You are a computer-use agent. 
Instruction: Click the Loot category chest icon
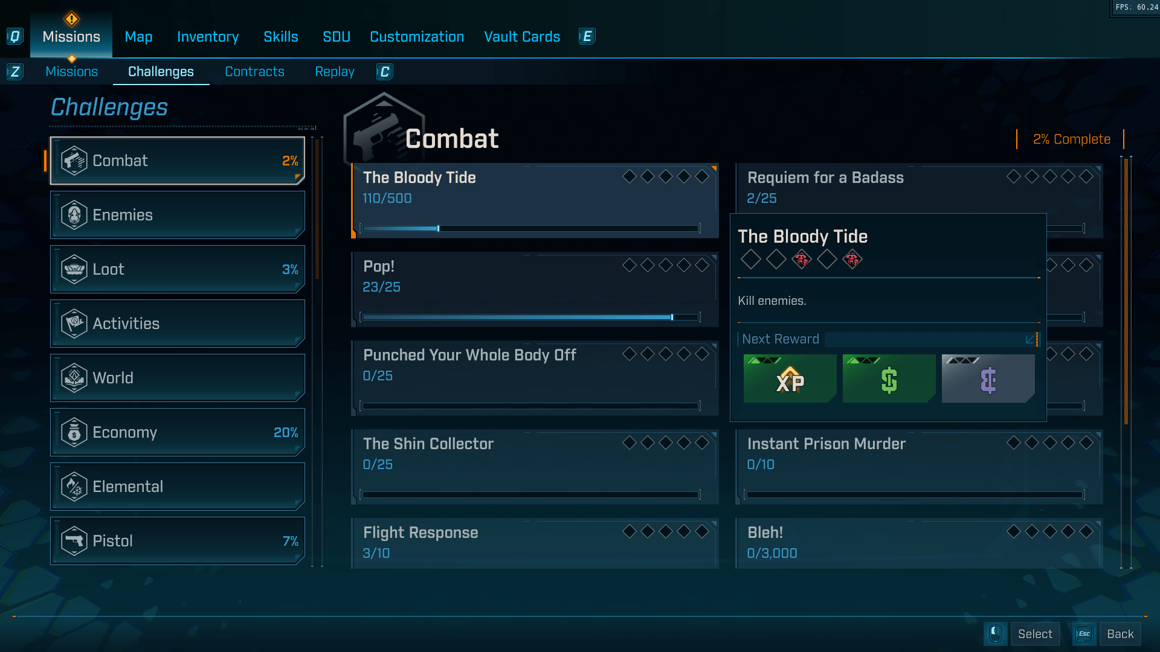pyautogui.click(x=74, y=269)
